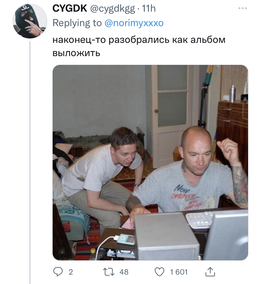Viewport: 261px width, 284px height.
Task: Click the reply speech bubble icon
Action: [x=57, y=272]
